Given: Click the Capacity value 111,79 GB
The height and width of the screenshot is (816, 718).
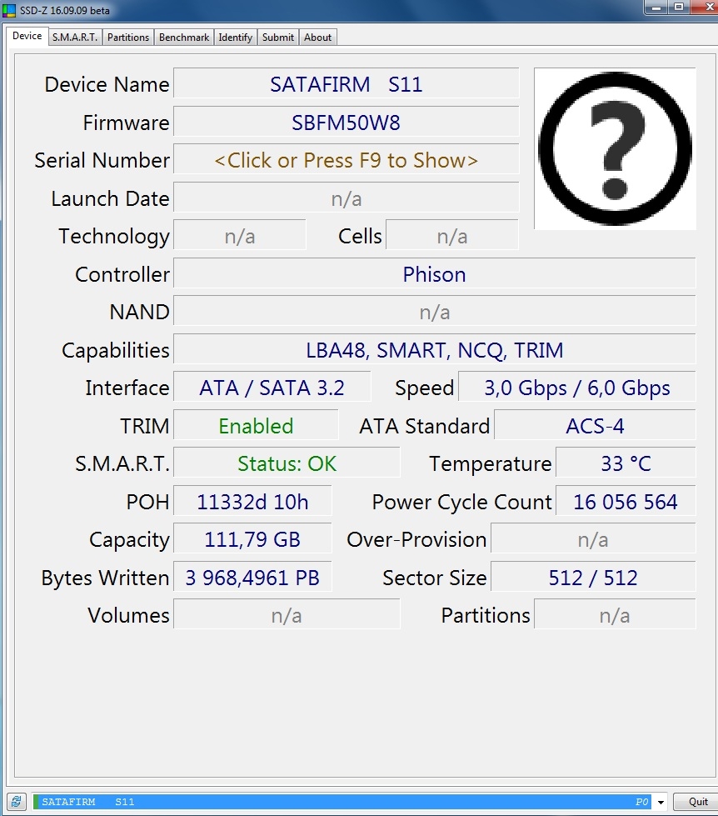Looking at the screenshot, I should tap(252, 539).
